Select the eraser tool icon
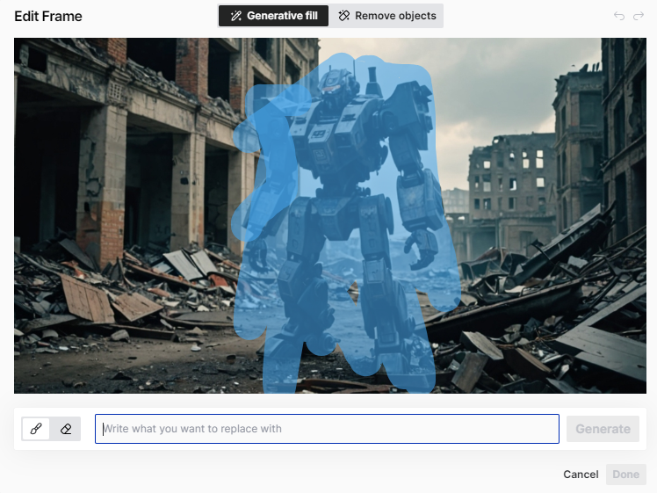 [x=66, y=429]
